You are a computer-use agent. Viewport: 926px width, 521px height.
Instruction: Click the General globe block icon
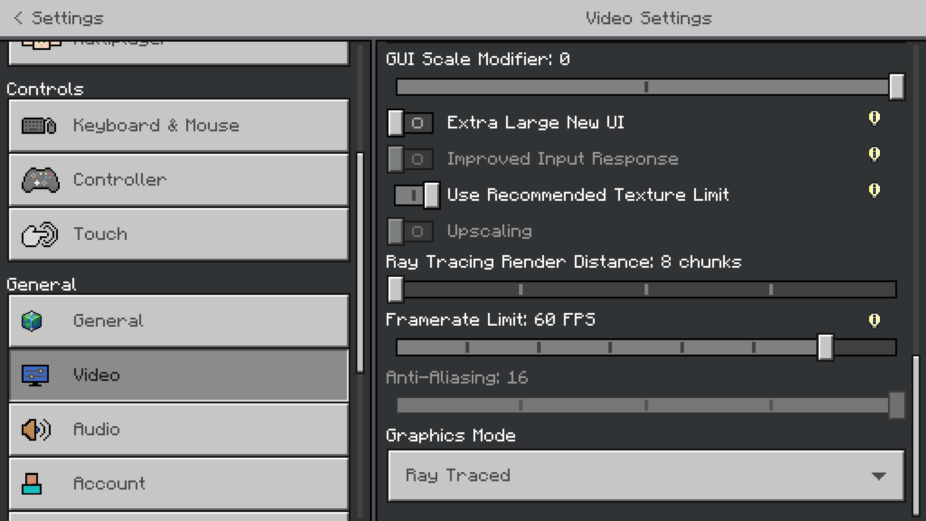pos(32,321)
